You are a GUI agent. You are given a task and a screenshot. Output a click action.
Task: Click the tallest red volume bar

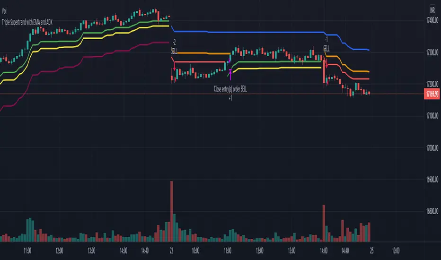pyautogui.click(x=171, y=210)
